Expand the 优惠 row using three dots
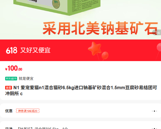The image size is (161, 129). click(x=154, y=111)
